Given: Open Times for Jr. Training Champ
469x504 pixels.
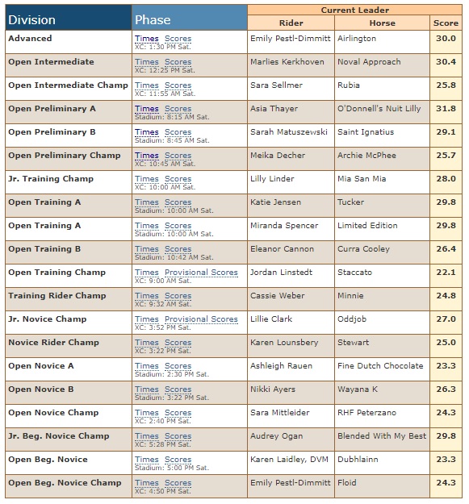Looking at the screenshot, I should click(x=147, y=179).
